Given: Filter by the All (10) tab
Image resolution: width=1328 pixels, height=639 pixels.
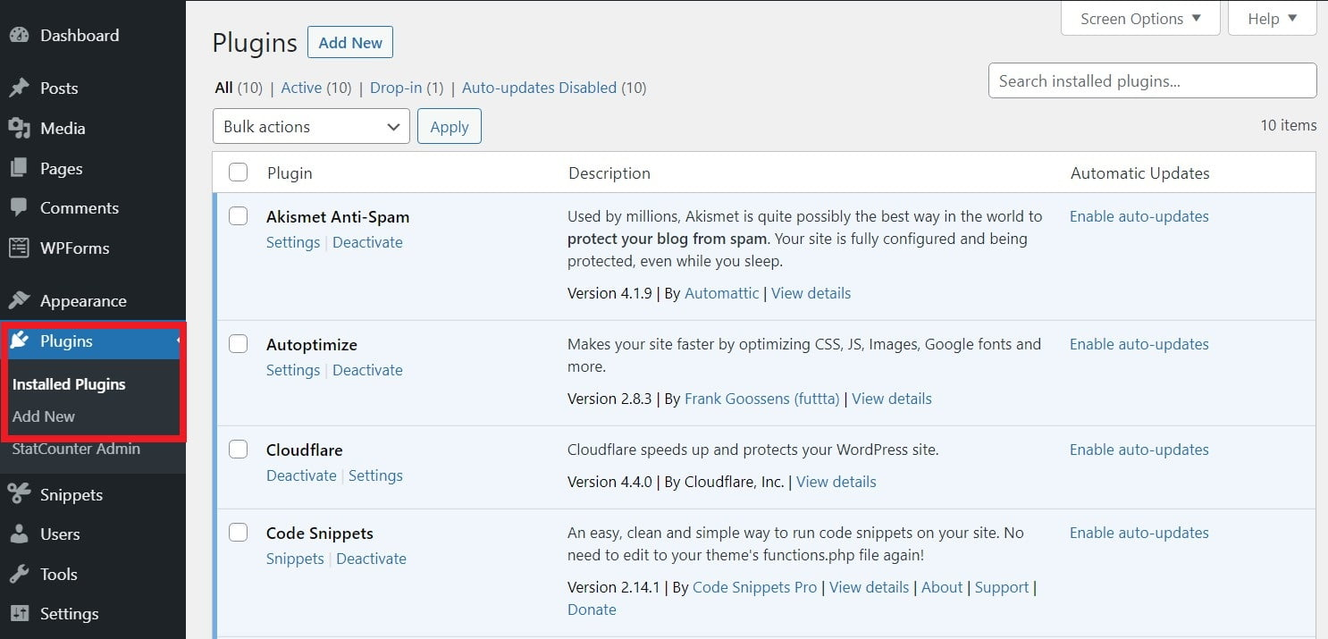Looking at the screenshot, I should (239, 88).
